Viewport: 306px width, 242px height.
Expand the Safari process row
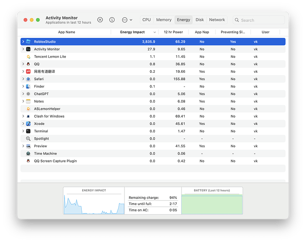coord(23,79)
